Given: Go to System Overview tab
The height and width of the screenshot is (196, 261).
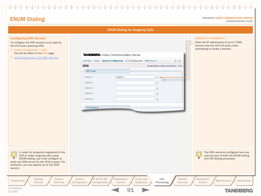Looking at the screenshot, I should pyautogui.click(x=59, y=181).
